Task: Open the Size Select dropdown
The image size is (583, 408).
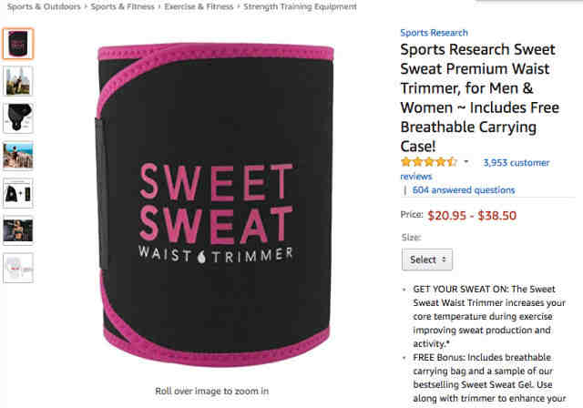Action: pos(427,260)
